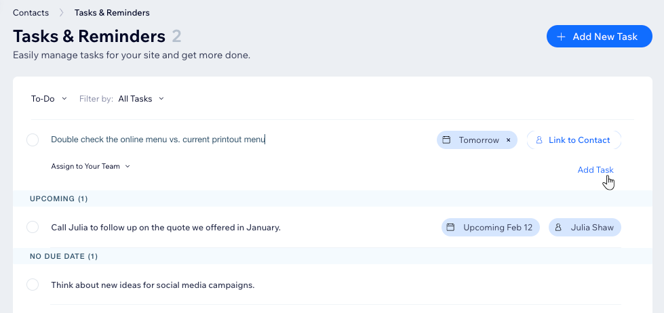The width and height of the screenshot is (664, 313).
Task: Complete the social media campaigns task
Action: click(33, 285)
